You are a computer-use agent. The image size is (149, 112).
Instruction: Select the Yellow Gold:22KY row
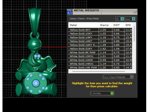[100, 49]
